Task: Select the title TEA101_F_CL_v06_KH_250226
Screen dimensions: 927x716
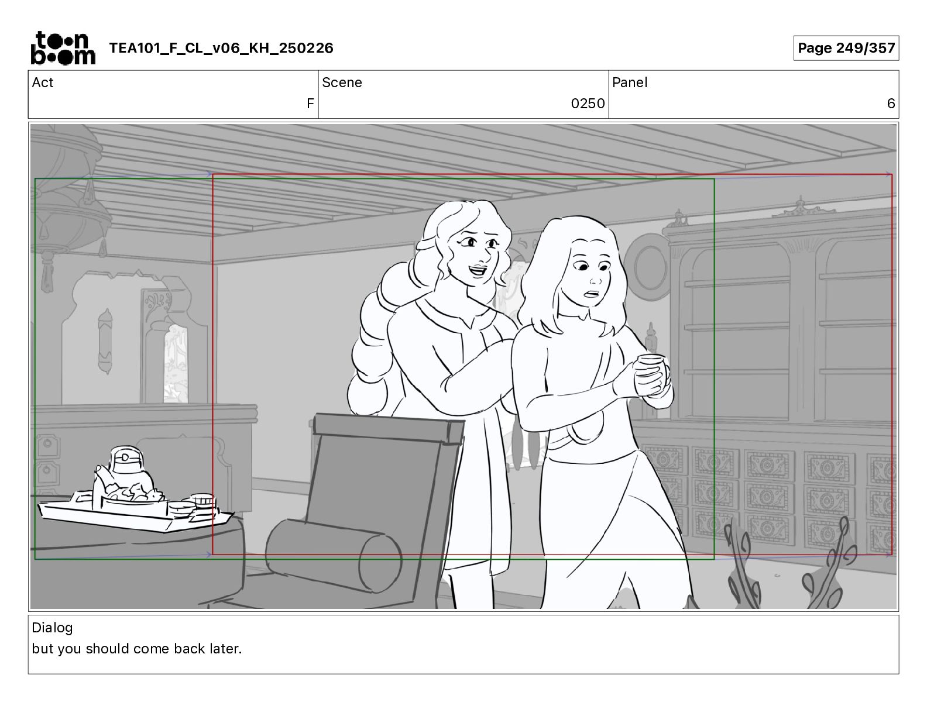Action: click(x=221, y=48)
